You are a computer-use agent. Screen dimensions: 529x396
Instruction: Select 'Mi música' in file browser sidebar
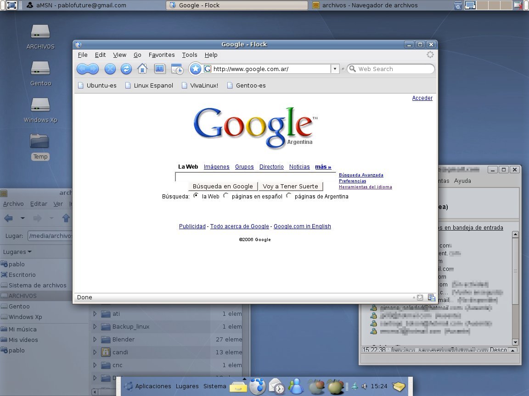pyautogui.click(x=19, y=330)
